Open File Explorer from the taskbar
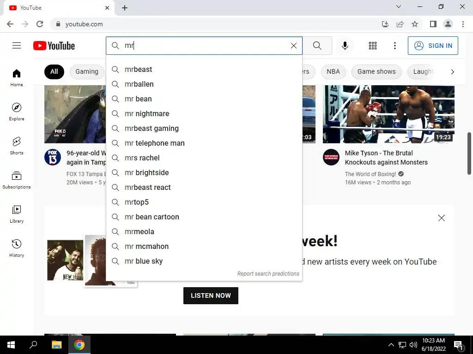The image size is (473, 354). pyautogui.click(x=56, y=345)
